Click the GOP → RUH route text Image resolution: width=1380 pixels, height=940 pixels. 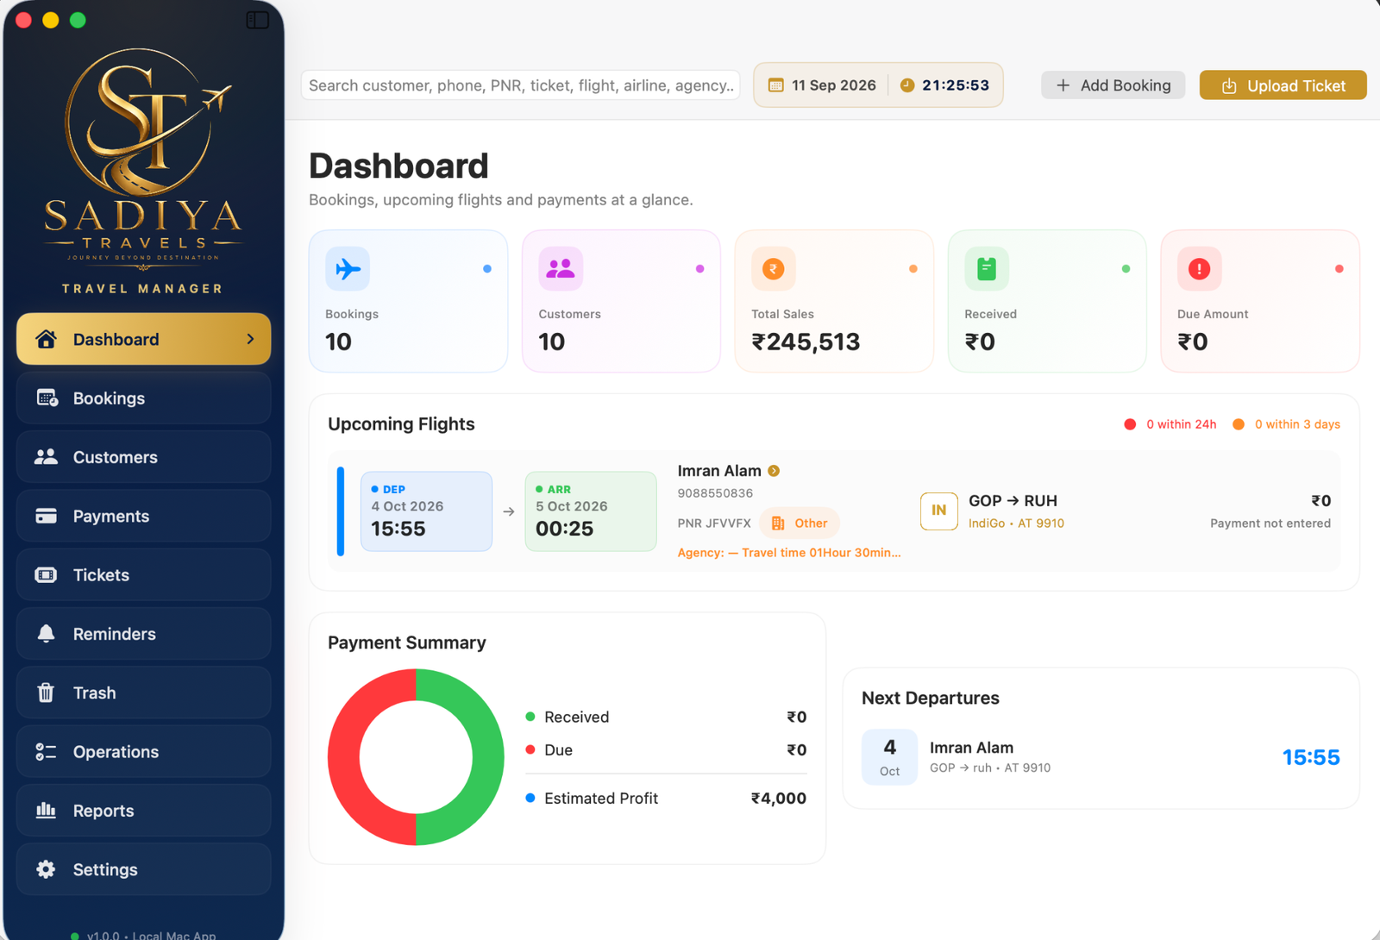pyautogui.click(x=1013, y=501)
